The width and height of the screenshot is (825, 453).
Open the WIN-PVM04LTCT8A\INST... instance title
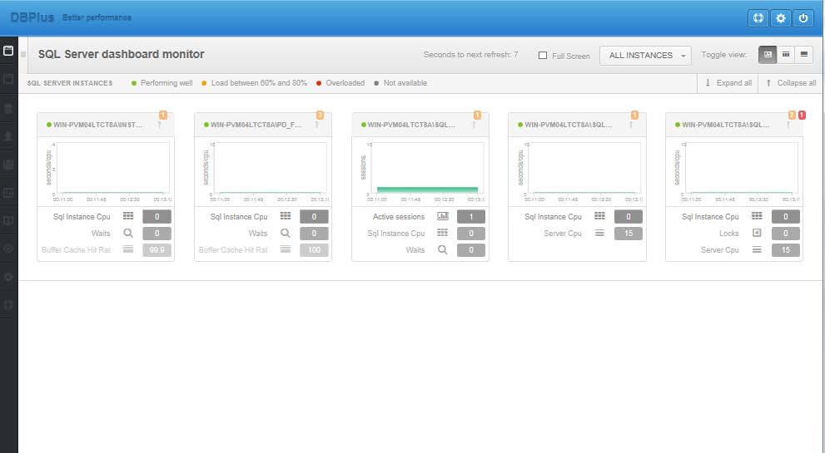97,125
